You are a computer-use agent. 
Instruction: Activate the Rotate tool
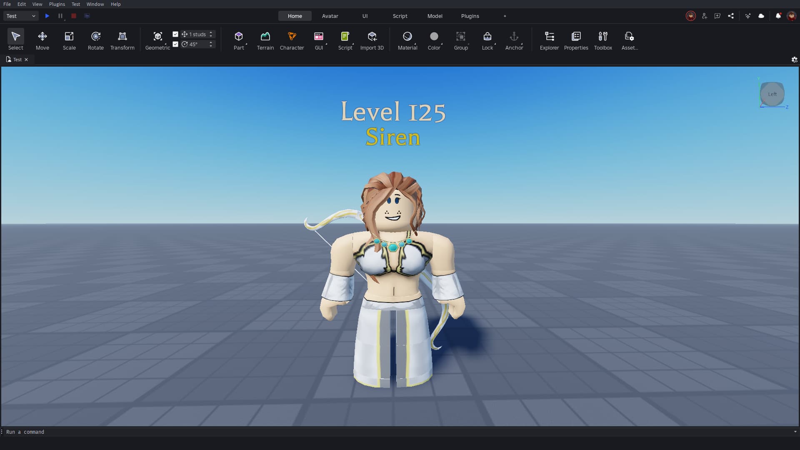pyautogui.click(x=95, y=40)
